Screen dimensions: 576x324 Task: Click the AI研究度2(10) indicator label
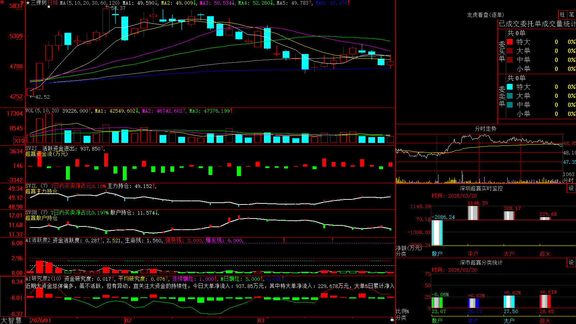coord(43,279)
